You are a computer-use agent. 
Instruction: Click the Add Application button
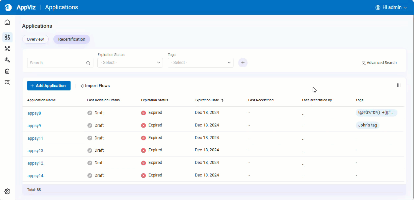(49, 85)
